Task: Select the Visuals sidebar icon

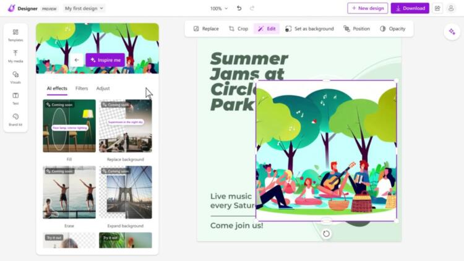Action: click(15, 77)
